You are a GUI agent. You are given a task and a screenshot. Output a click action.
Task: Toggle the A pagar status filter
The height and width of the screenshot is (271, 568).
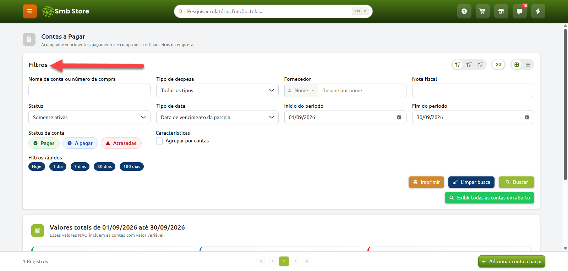click(80, 143)
